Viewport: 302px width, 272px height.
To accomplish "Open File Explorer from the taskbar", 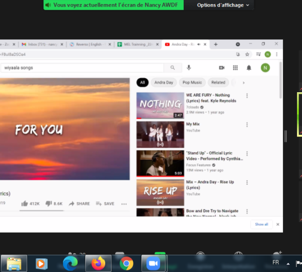I will pyautogui.click(x=14, y=263).
